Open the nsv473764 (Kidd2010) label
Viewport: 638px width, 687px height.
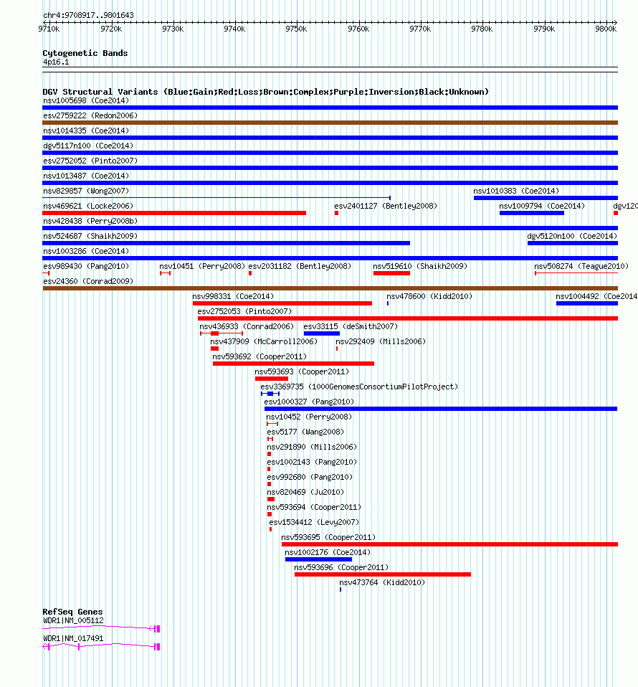(382, 583)
